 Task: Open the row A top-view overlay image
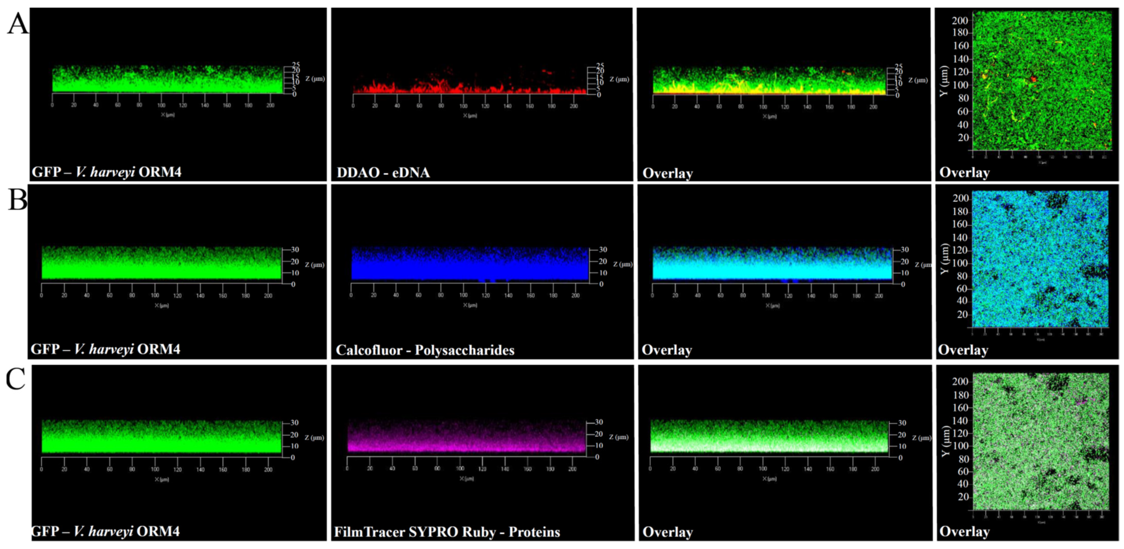[1042, 81]
